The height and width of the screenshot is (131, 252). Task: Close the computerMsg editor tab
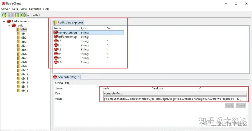79,77
